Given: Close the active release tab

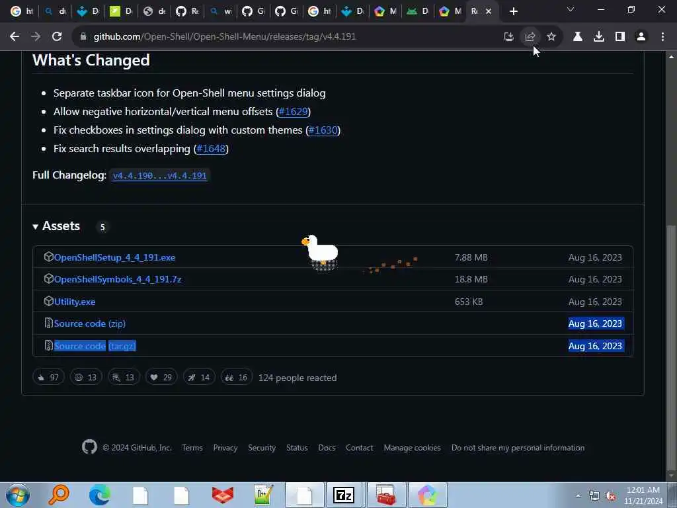Looking at the screenshot, I should 489,11.
